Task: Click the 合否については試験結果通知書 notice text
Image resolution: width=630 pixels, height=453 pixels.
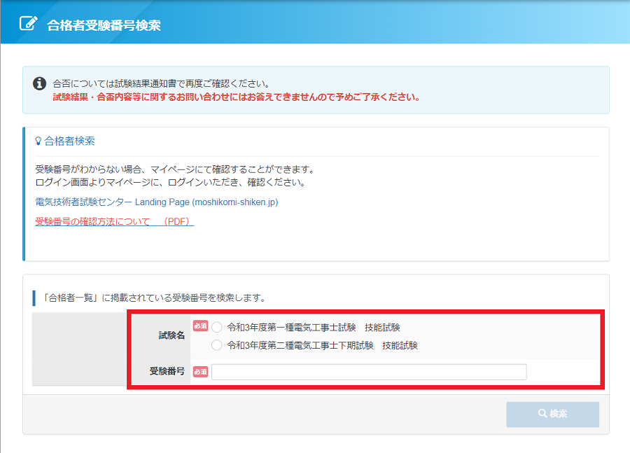Action: point(161,83)
